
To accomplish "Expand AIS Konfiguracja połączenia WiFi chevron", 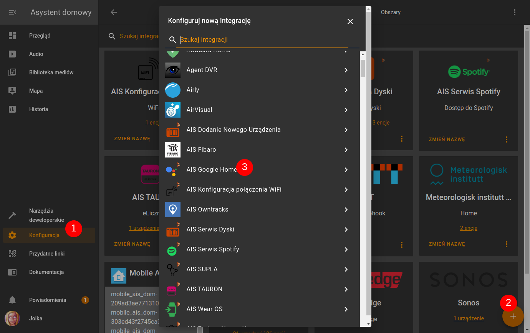I will coord(346,190).
